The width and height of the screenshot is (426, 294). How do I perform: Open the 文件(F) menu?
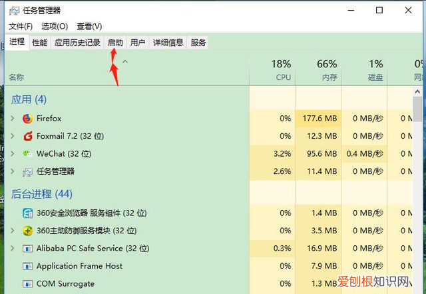coord(21,27)
